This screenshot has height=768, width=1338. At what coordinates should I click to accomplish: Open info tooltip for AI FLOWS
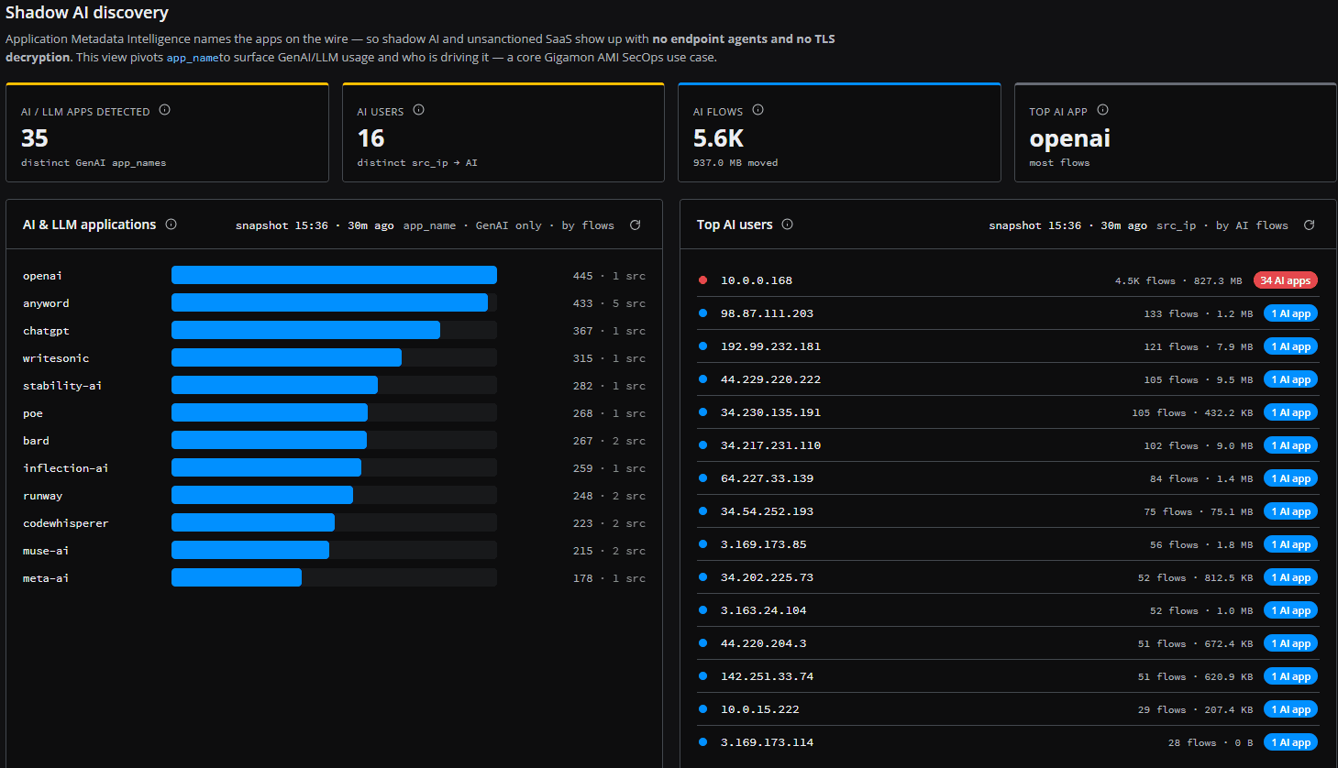pos(758,110)
